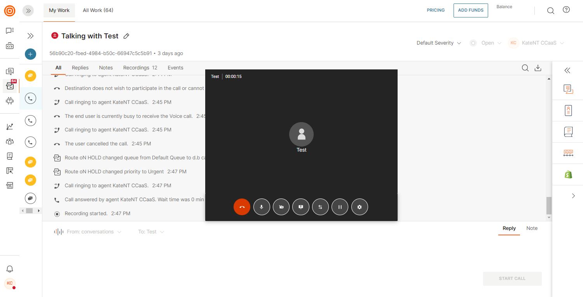Open the people group icon

[10, 142]
